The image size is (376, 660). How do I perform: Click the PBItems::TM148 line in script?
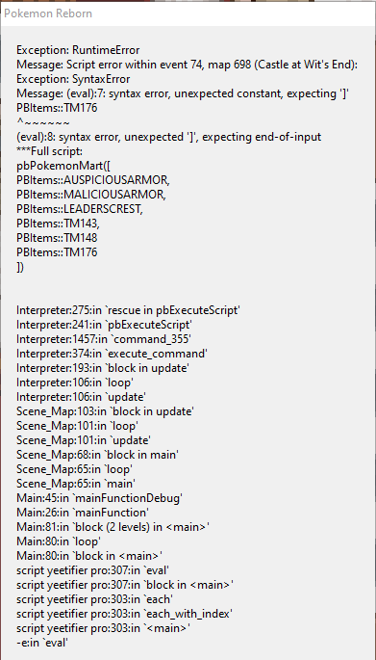coord(57,238)
